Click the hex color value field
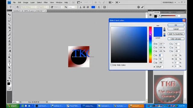The height and width of the screenshot is (108, 193). [160, 67]
